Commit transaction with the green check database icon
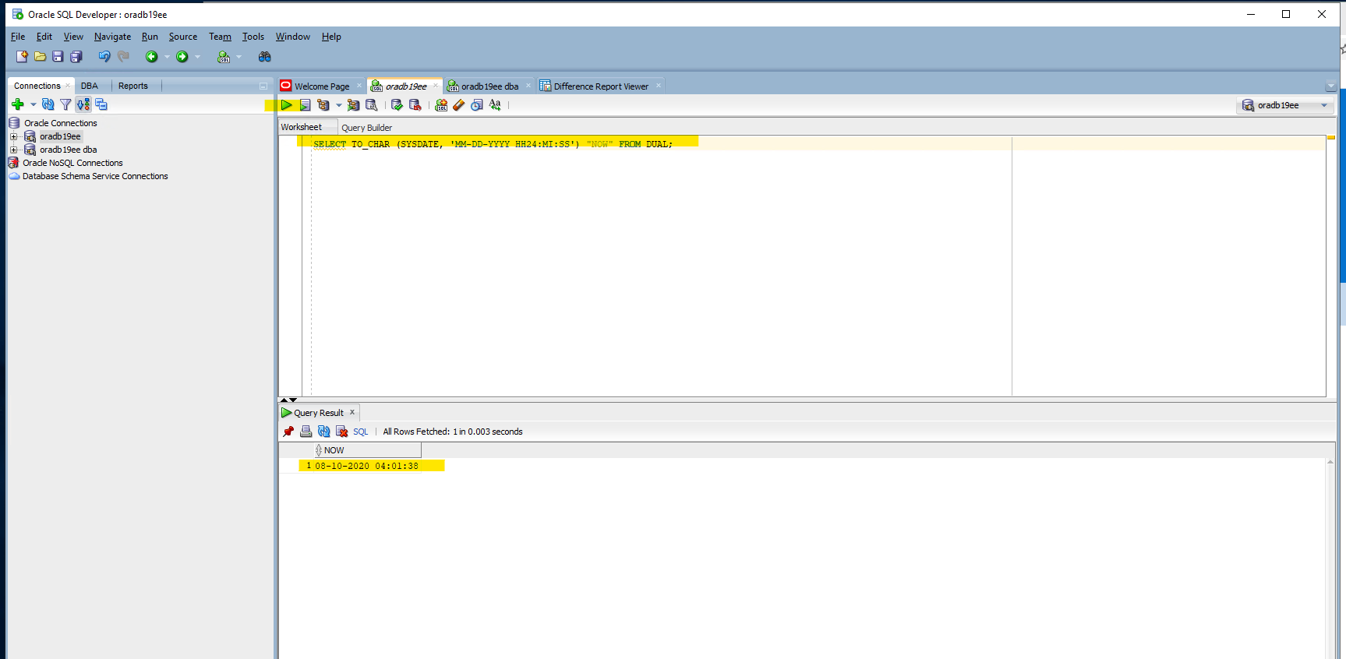Image resolution: width=1346 pixels, height=659 pixels. (x=397, y=105)
